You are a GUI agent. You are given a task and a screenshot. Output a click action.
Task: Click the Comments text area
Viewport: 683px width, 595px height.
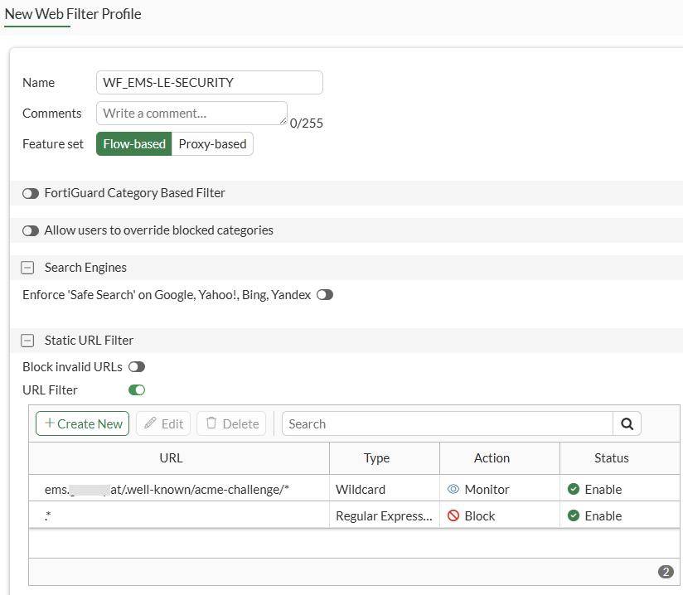[x=191, y=114]
